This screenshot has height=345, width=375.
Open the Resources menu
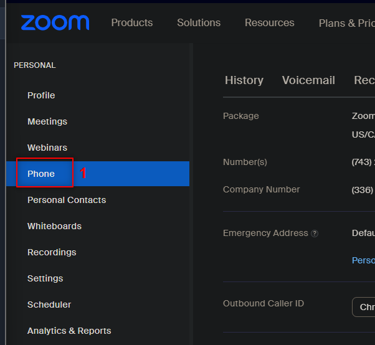coord(270,22)
